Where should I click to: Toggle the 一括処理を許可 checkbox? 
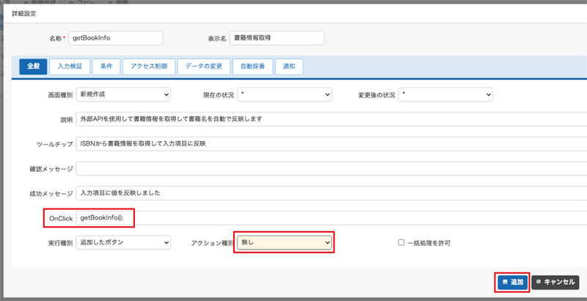click(x=401, y=242)
